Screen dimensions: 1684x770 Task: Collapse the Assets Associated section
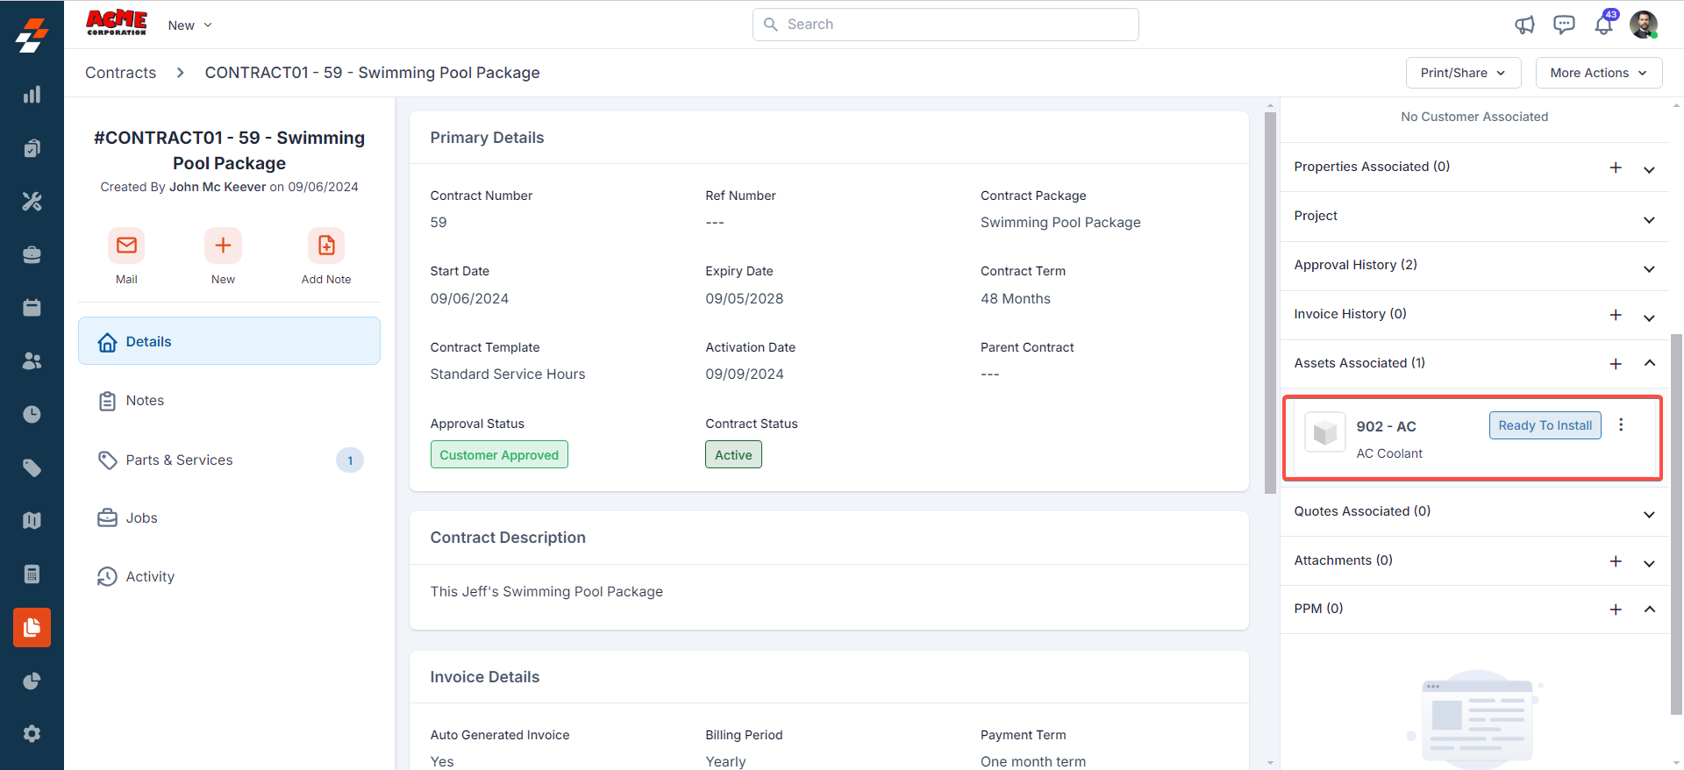point(1649,363)
